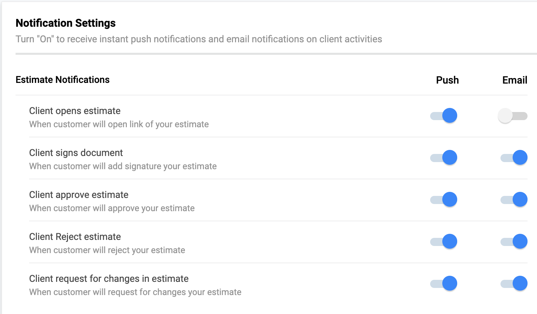Click the Email column header
Viewport: 537px width, 314px height.
click(x=515, y=80)
